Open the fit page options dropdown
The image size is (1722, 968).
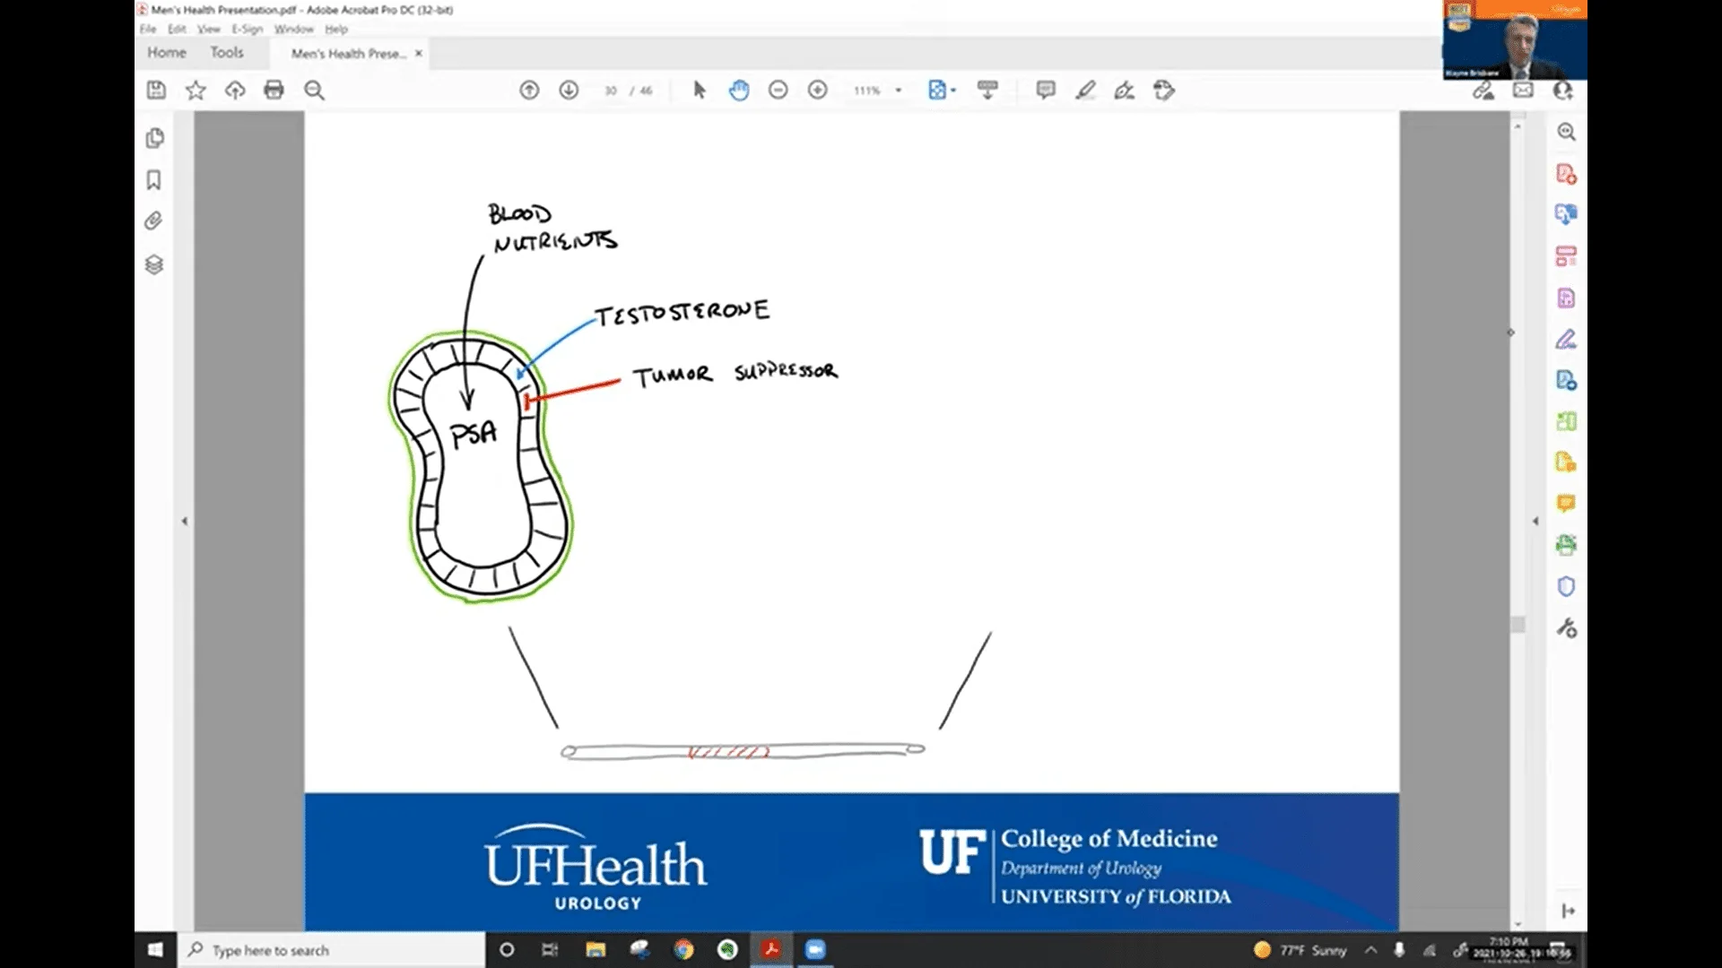942,90
